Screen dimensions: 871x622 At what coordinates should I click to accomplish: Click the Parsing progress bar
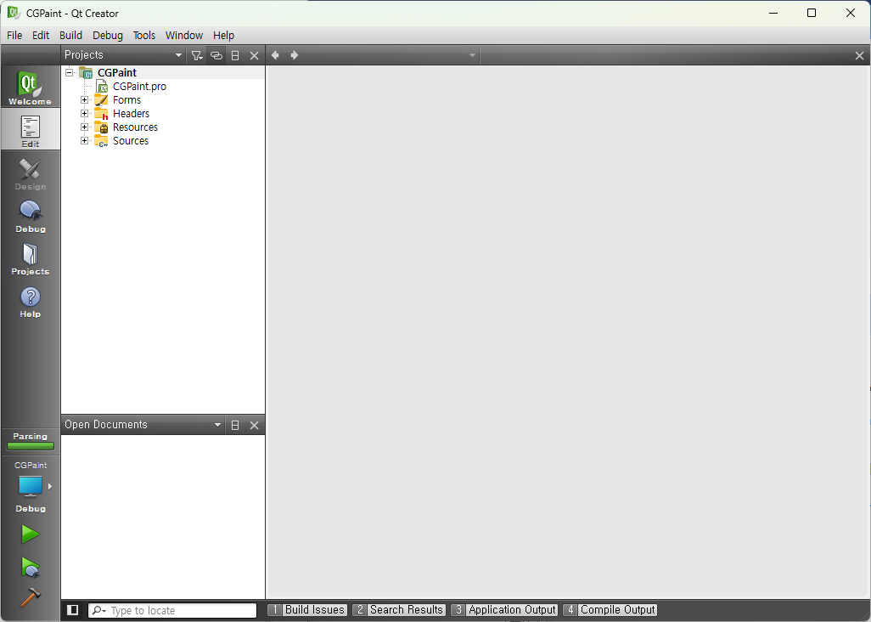click(x=30, y=446)
